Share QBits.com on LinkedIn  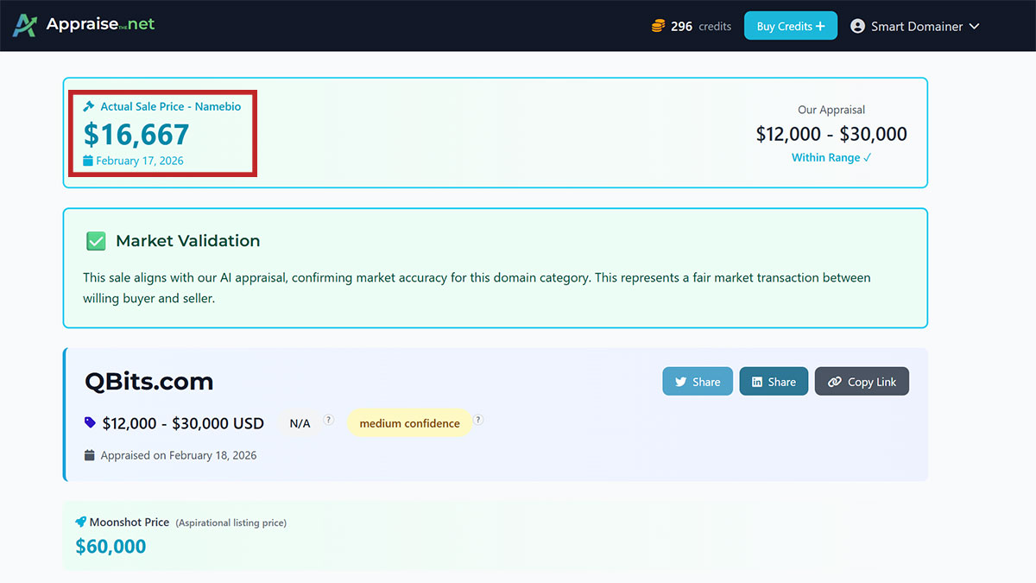point(774,382)
